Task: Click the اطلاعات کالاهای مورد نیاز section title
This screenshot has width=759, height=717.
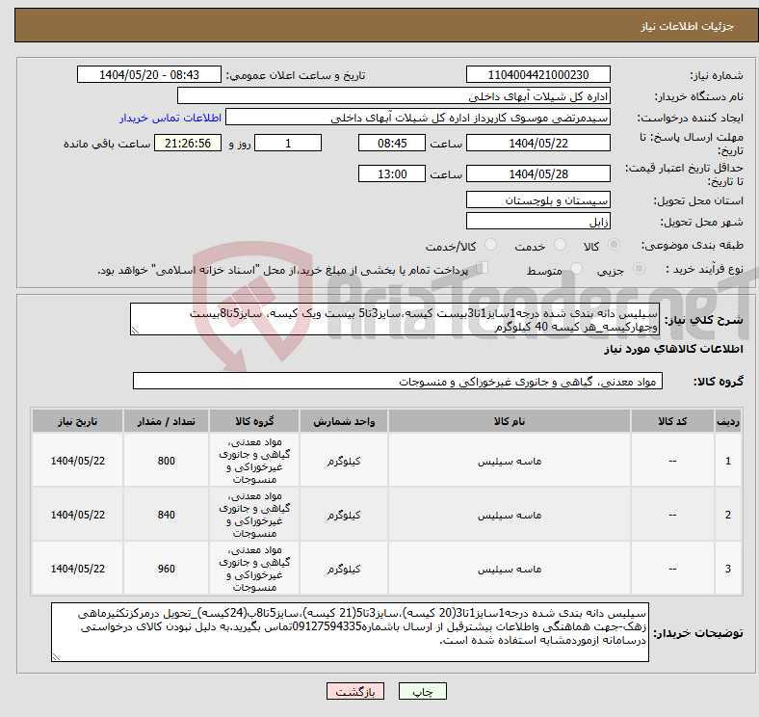Action: (673, 349)
